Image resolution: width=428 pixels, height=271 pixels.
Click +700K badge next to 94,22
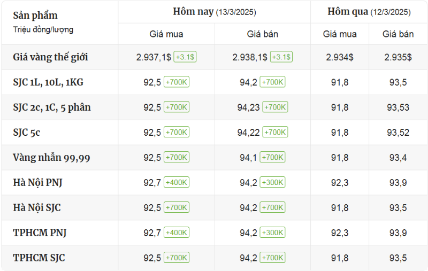[x=275, y=132]
